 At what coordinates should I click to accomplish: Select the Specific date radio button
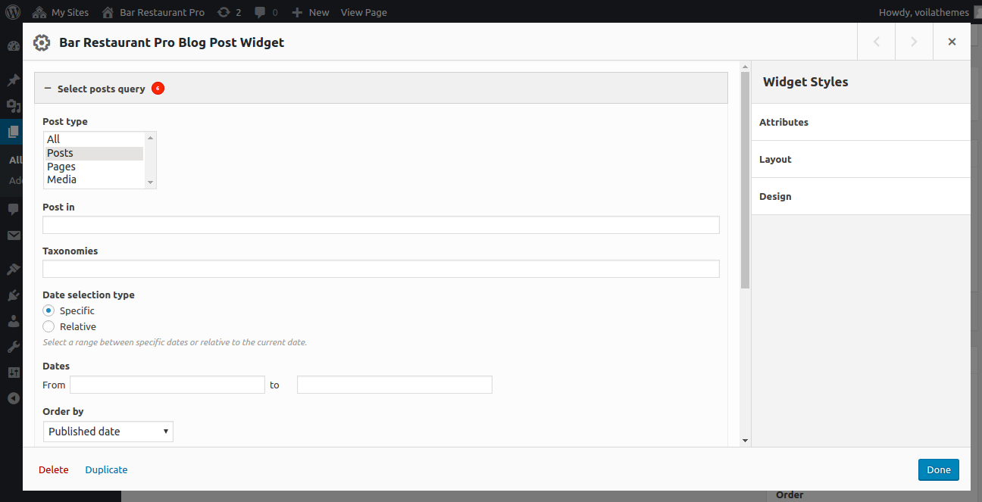tap(48, 310)
